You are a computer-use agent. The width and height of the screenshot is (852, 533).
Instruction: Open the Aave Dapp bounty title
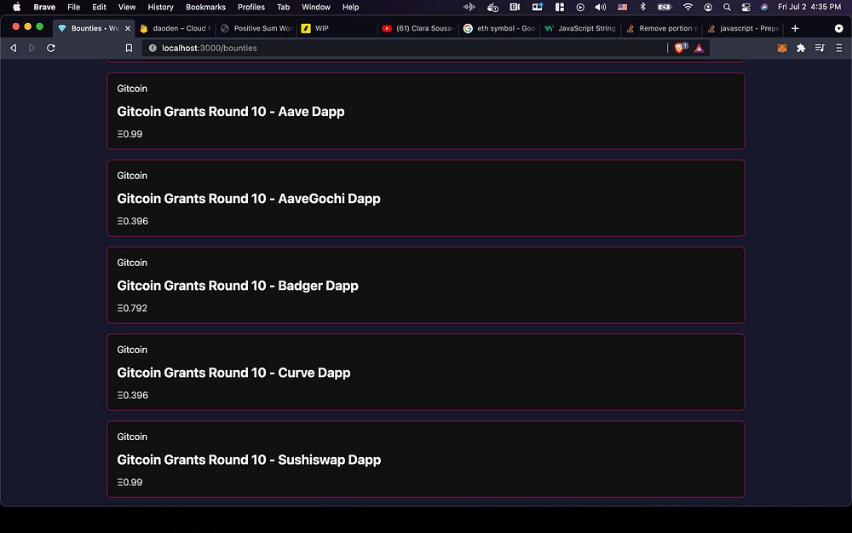click(231, 112)
